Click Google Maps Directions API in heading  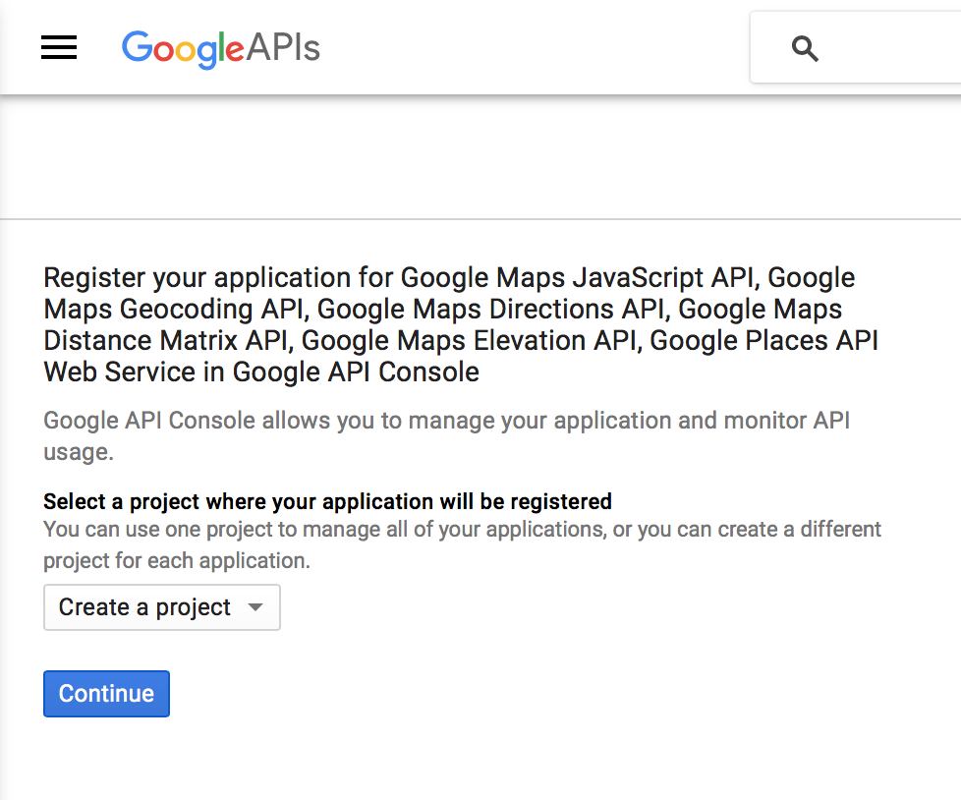pyautogui.click(x=493, y=310)
